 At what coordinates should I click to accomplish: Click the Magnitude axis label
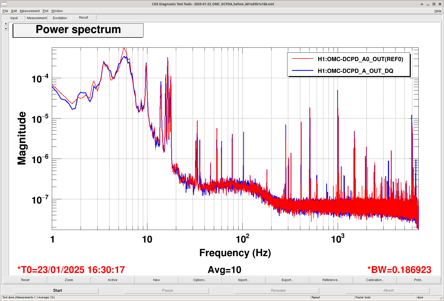[x=22, y=138]
